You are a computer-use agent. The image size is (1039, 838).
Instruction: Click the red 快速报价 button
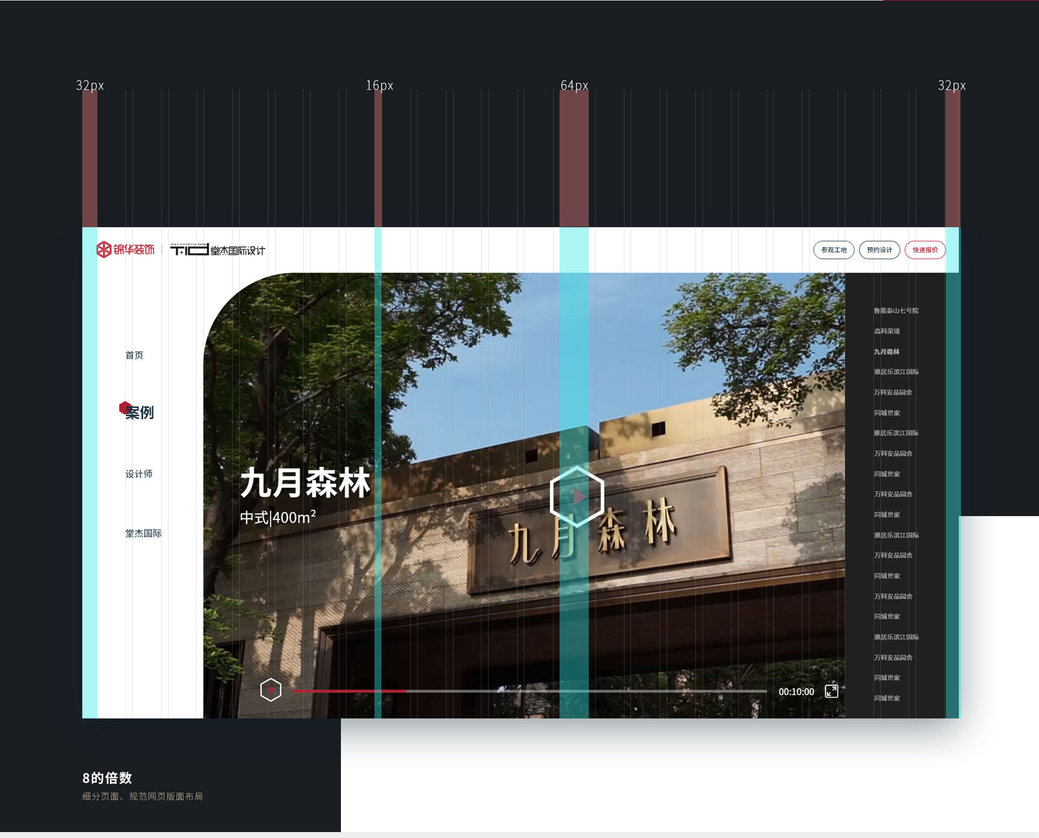click(x=925, y=250)
